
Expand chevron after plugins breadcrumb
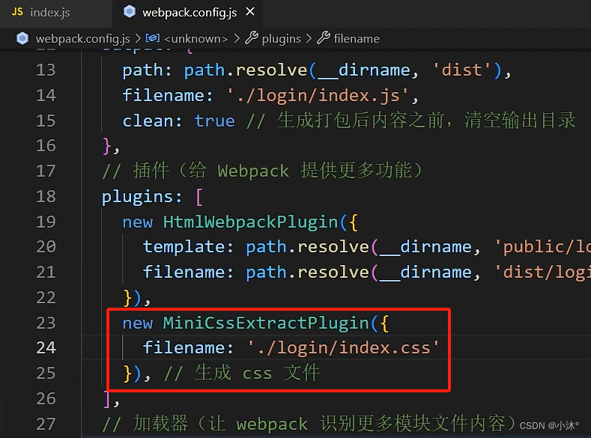(309, 38)
